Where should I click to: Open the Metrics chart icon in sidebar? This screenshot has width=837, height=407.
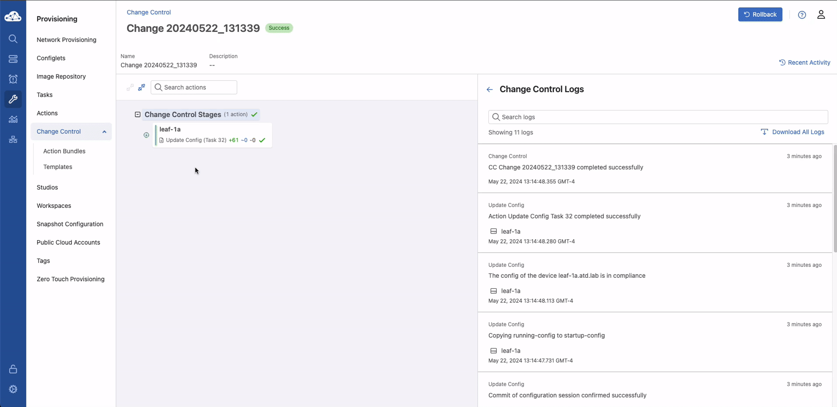pyautogui.click(x=13, y=119)
